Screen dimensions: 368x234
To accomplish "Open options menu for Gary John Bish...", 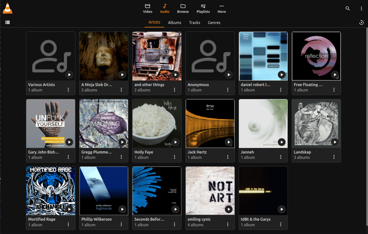I will coord(68,157).
